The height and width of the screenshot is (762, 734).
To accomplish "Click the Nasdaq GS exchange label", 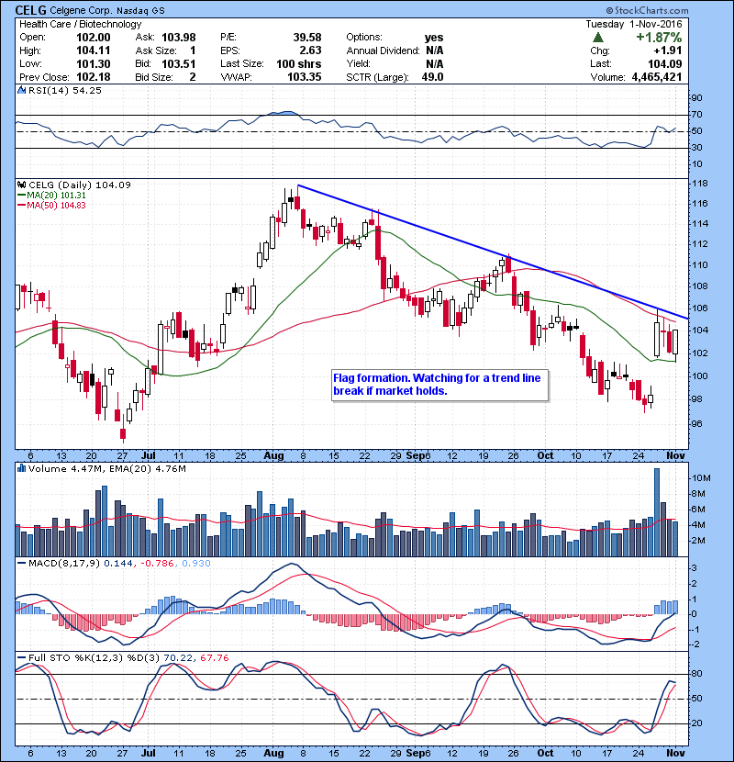I will [x=140, y=10].
